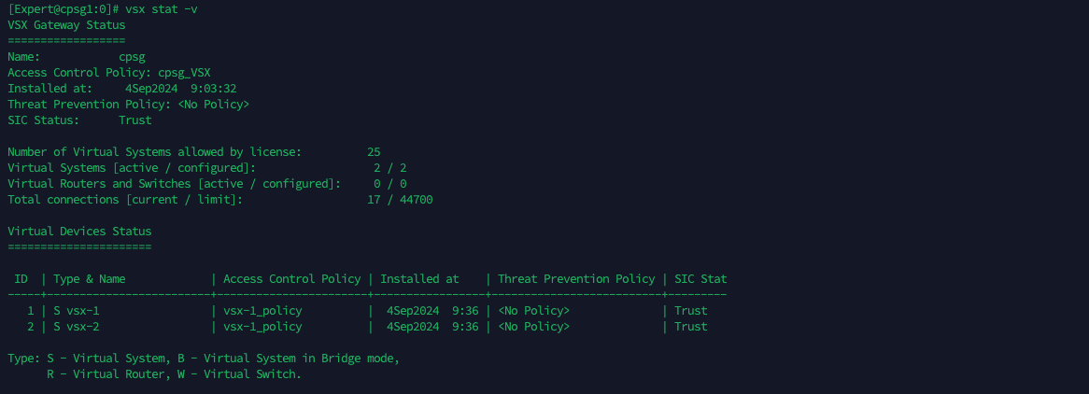Click the total connections value '17 / 44700'
Screen dimensions: 1089x394
[x=400, y=200]
